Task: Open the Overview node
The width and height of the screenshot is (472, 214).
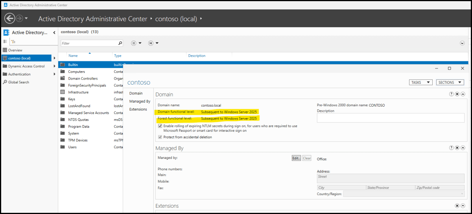Action: [x=15, y=50]
